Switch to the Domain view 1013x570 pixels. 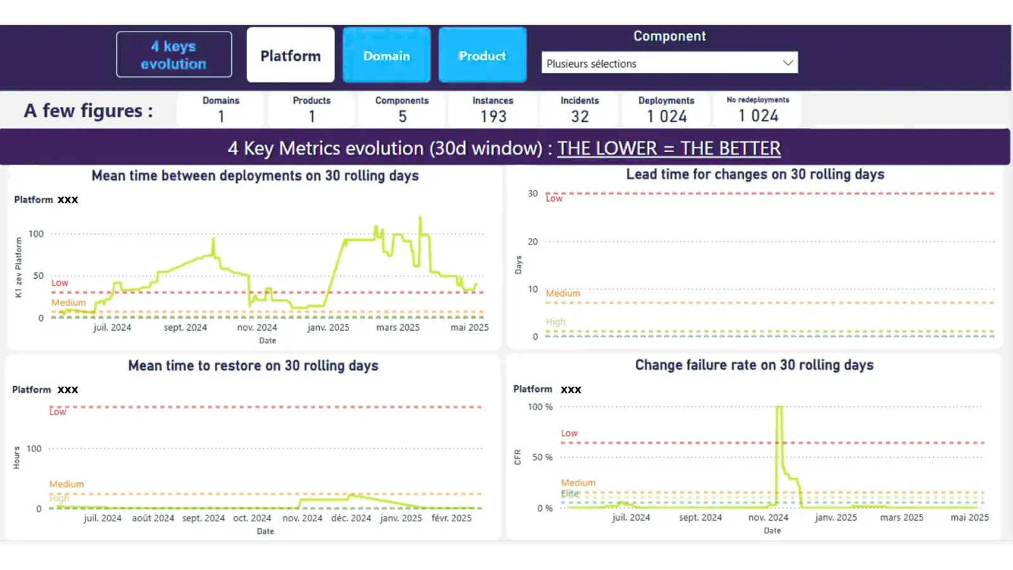(x=386, y=55)
